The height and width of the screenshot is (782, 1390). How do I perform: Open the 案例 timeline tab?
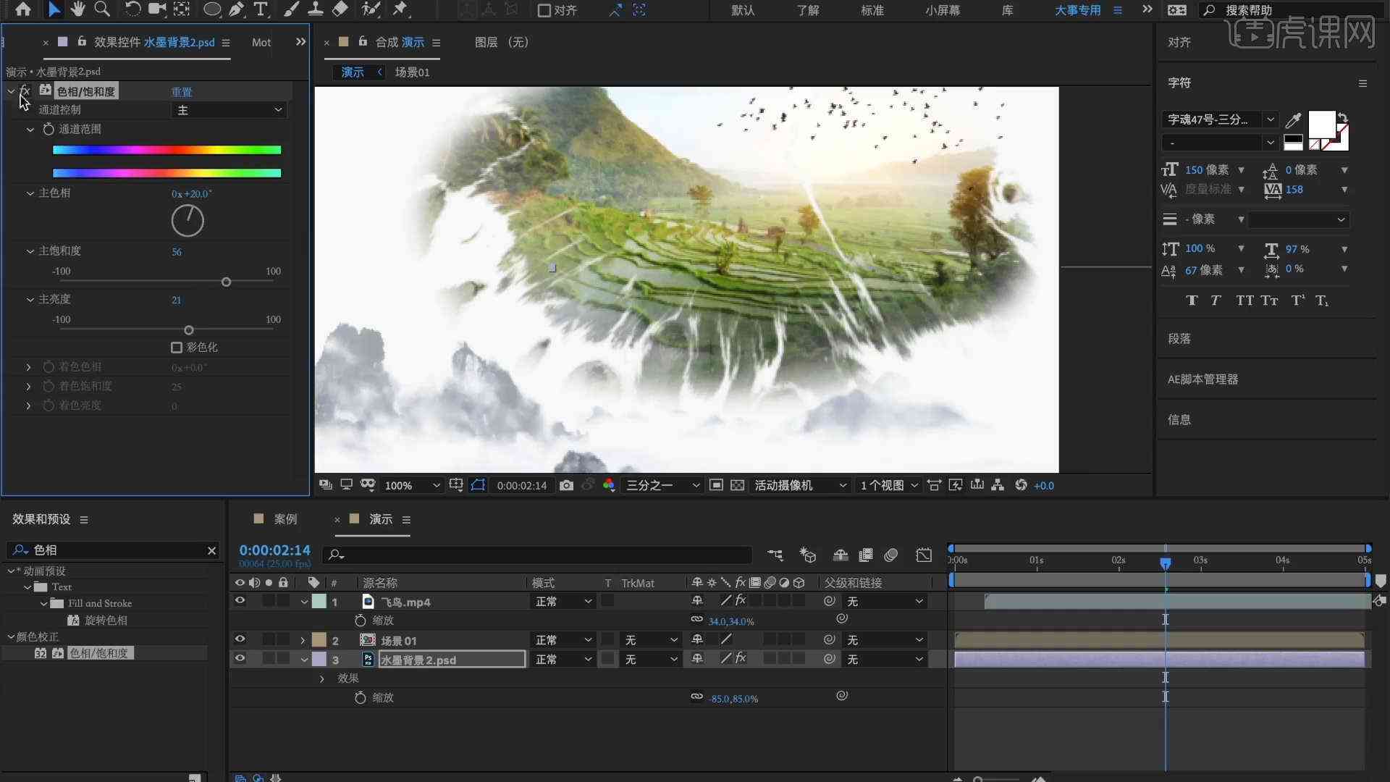point(285,519)
